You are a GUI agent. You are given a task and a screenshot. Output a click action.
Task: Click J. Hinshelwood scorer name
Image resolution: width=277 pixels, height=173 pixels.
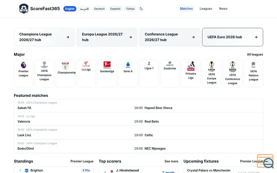[127, 170]
